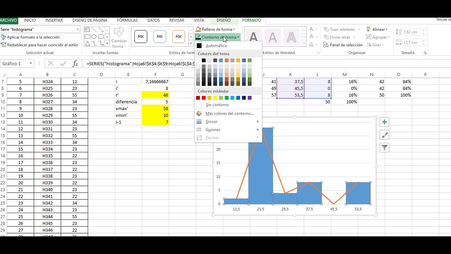This screenshot has width=451, height=254.
Task: Open the Serie "histograma" element dropdown
Action: pos(78,29)
